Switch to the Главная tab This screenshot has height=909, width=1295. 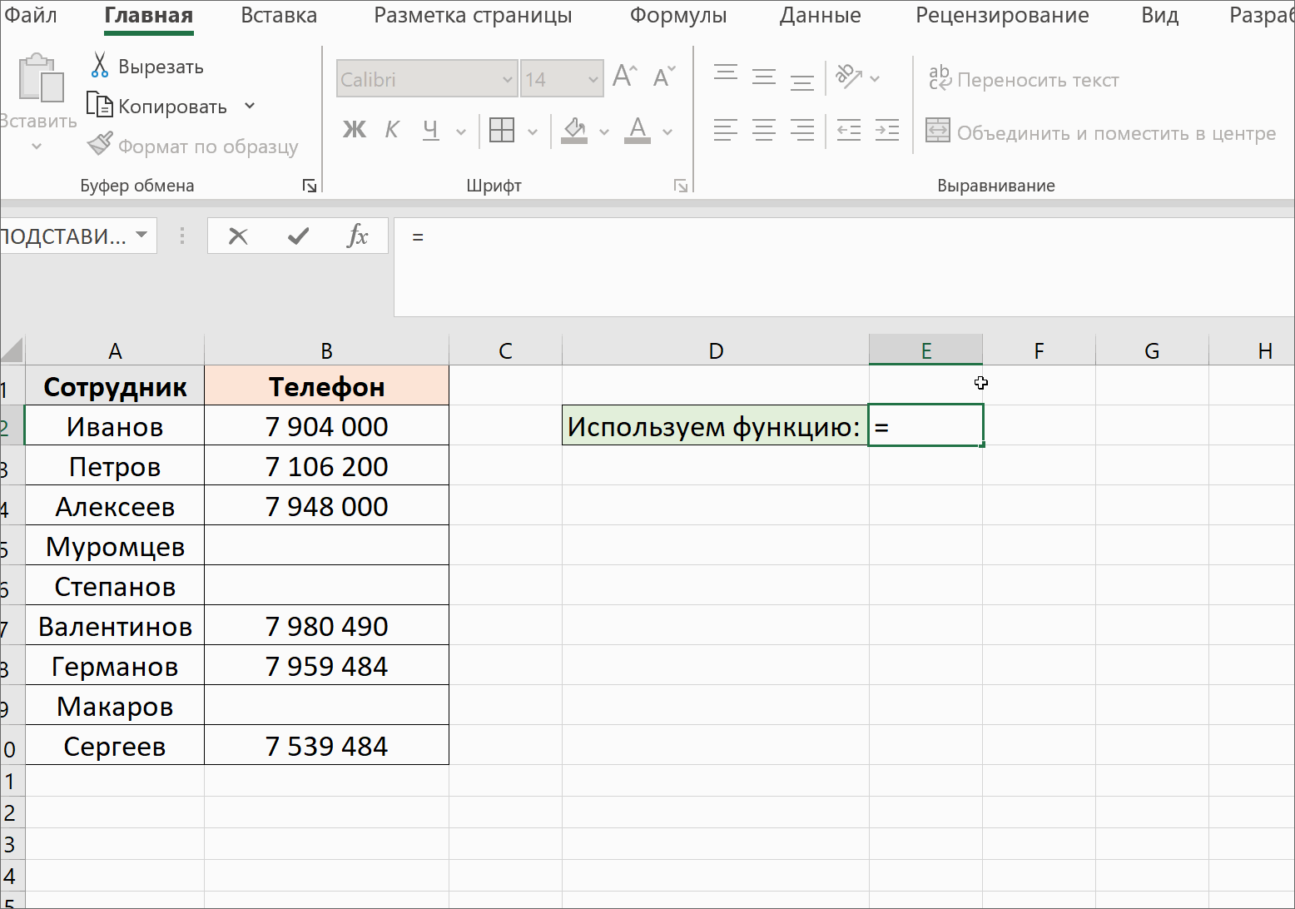149,15
